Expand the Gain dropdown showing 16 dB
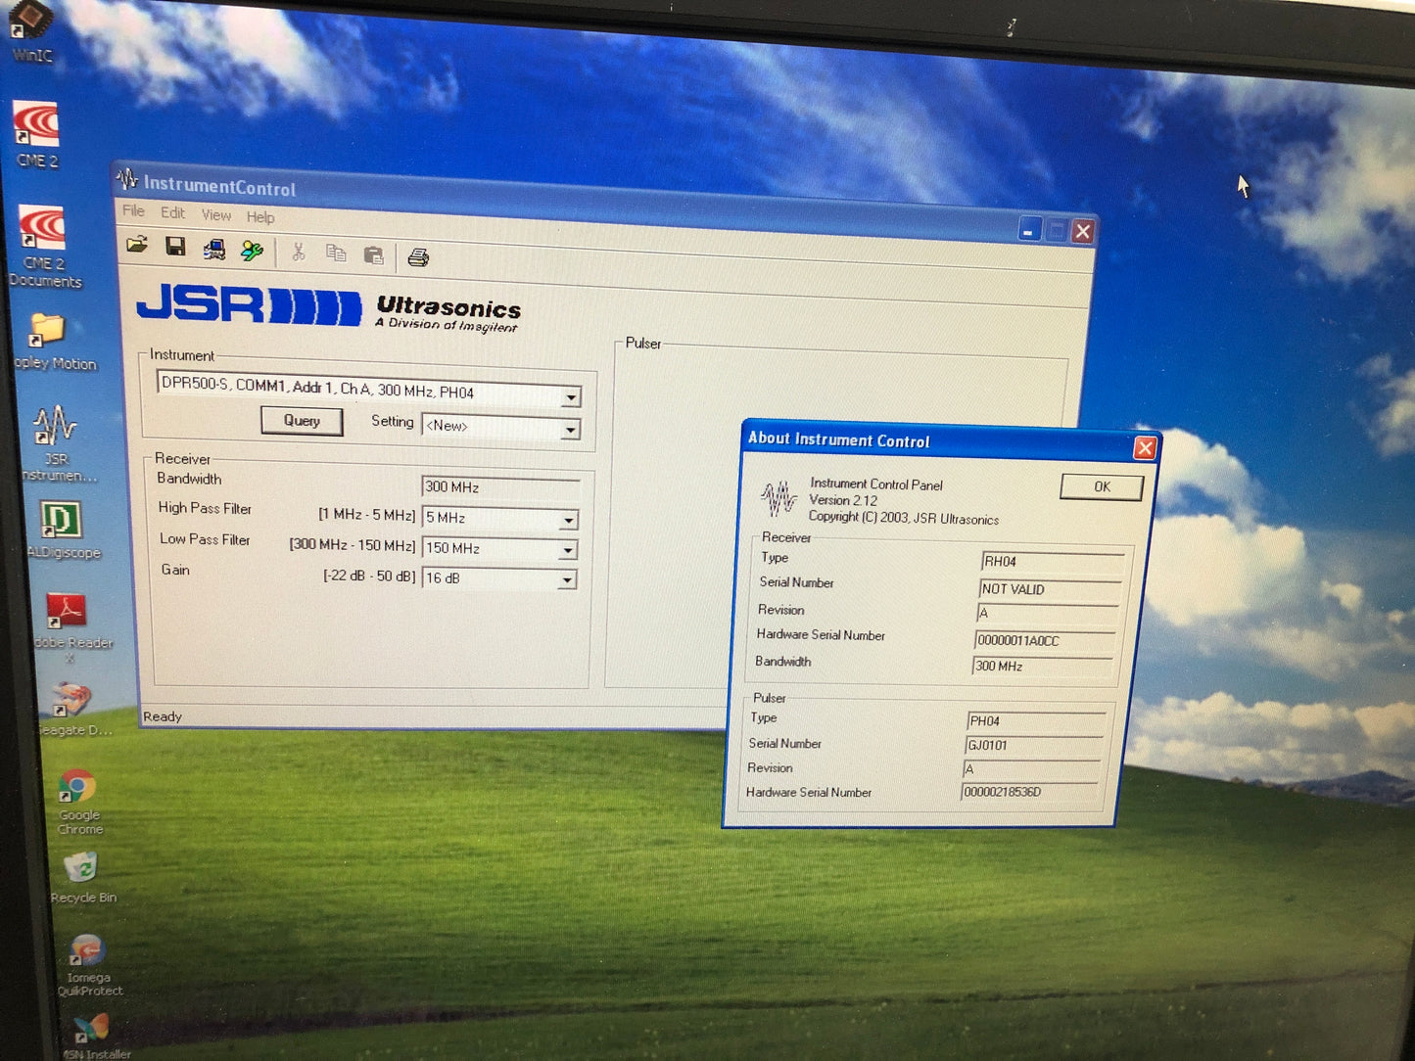The height and width of the screenshot is (1061, 1415). (566, 581)
